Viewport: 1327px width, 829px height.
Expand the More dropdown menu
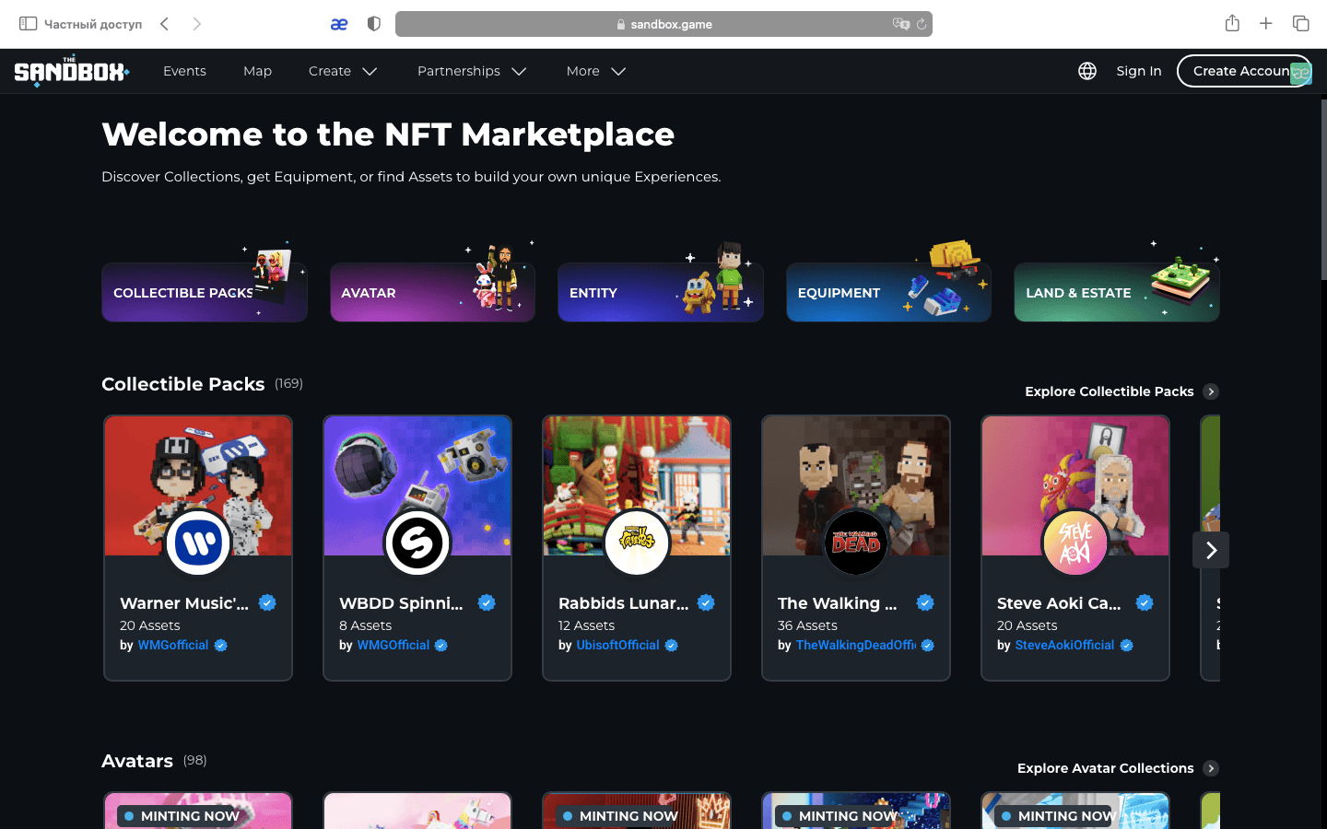click(x=595, y=71)
